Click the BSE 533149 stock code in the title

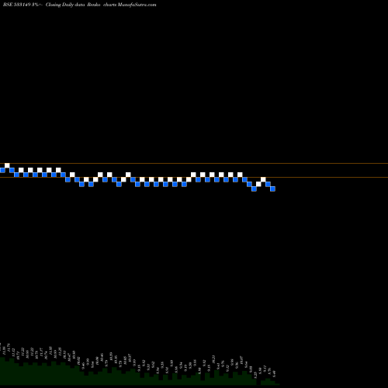coord(17,5)
